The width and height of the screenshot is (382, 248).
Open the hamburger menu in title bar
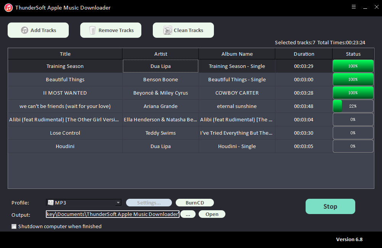[354, 7]
